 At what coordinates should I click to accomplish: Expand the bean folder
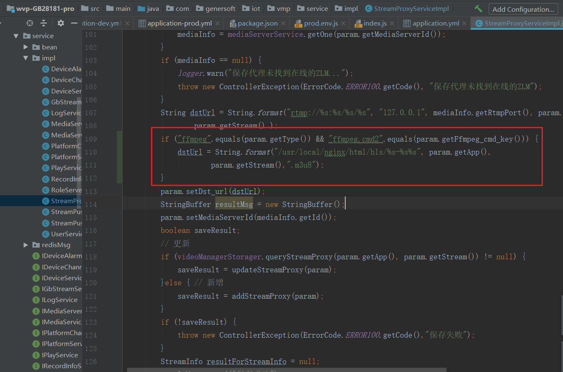[x=25, y=47]
